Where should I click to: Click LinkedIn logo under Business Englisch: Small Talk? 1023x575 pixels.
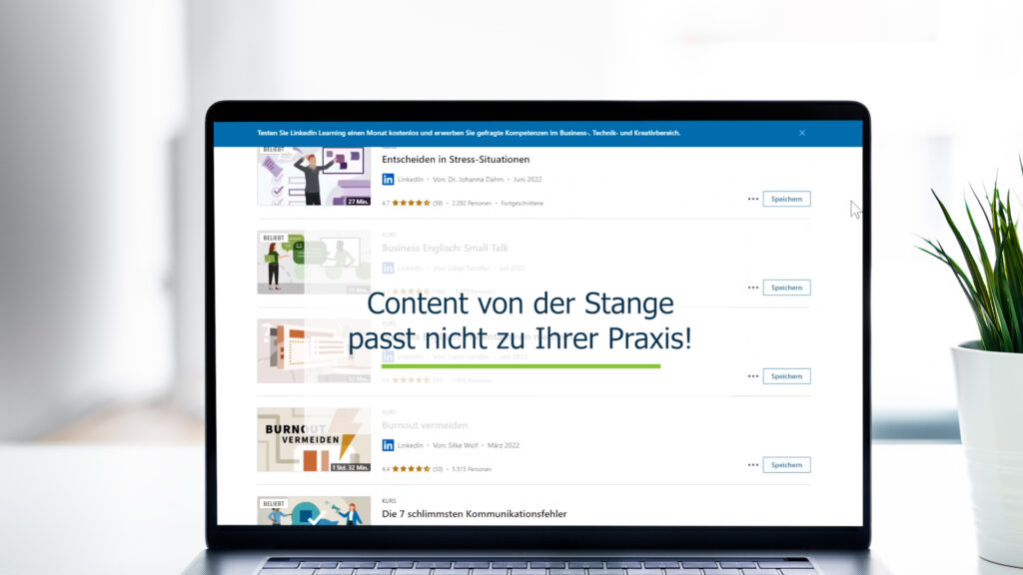pos(388,268)
